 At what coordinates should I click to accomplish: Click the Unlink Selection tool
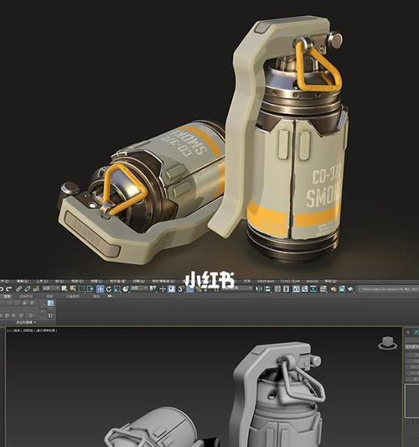click(27, 288)
